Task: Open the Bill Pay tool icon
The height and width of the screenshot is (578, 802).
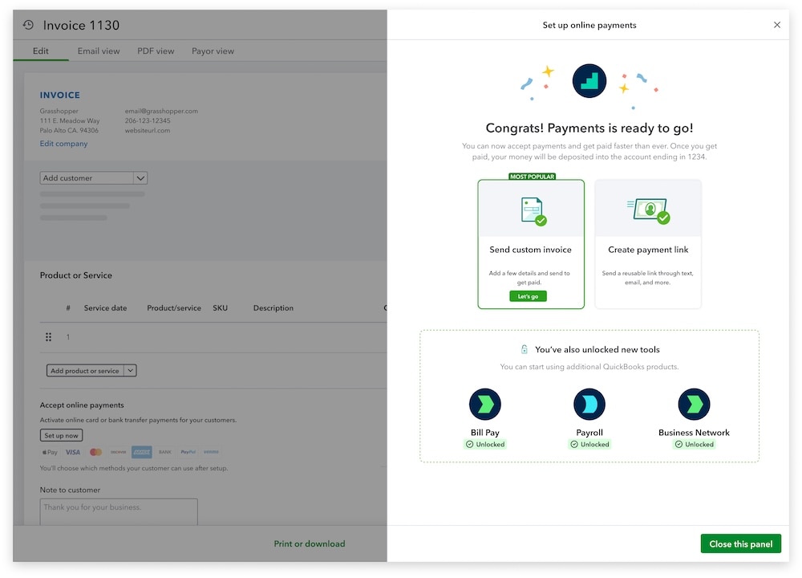Action: [x=485, y=405]
